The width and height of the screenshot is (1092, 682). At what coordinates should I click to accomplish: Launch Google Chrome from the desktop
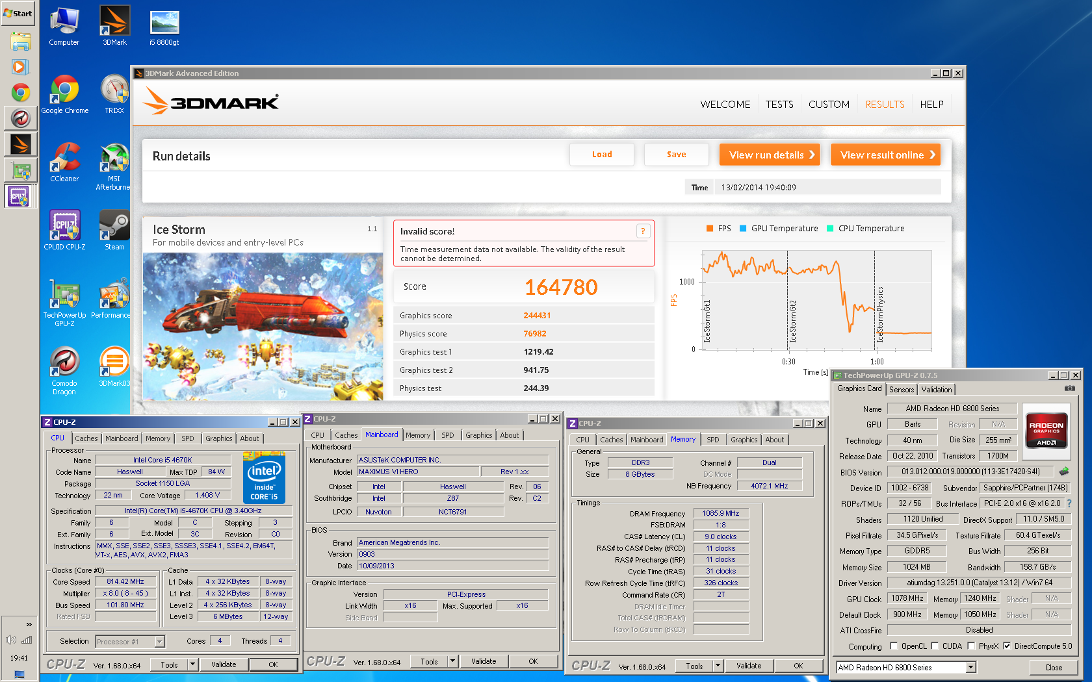coord(64,95)
